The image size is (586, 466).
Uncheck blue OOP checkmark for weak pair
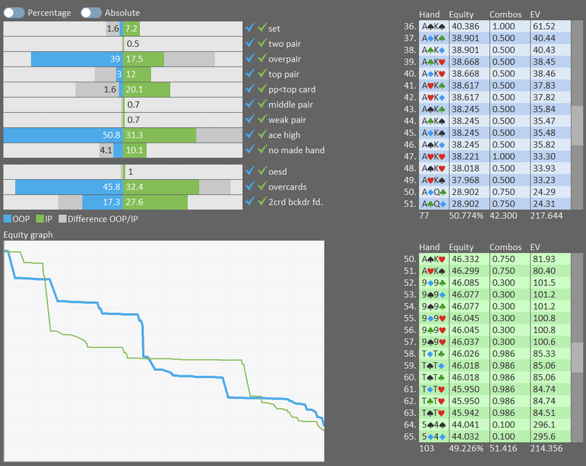pyautogui.click(x=250, y=119)
